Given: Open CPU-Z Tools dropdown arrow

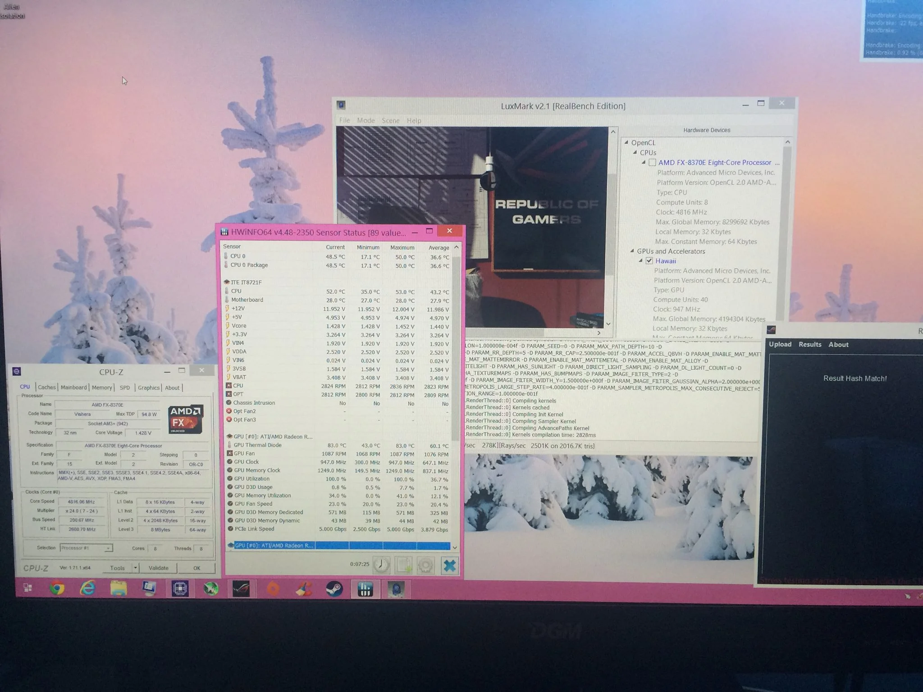Looking at the screenshot, I should click(135, 568).
